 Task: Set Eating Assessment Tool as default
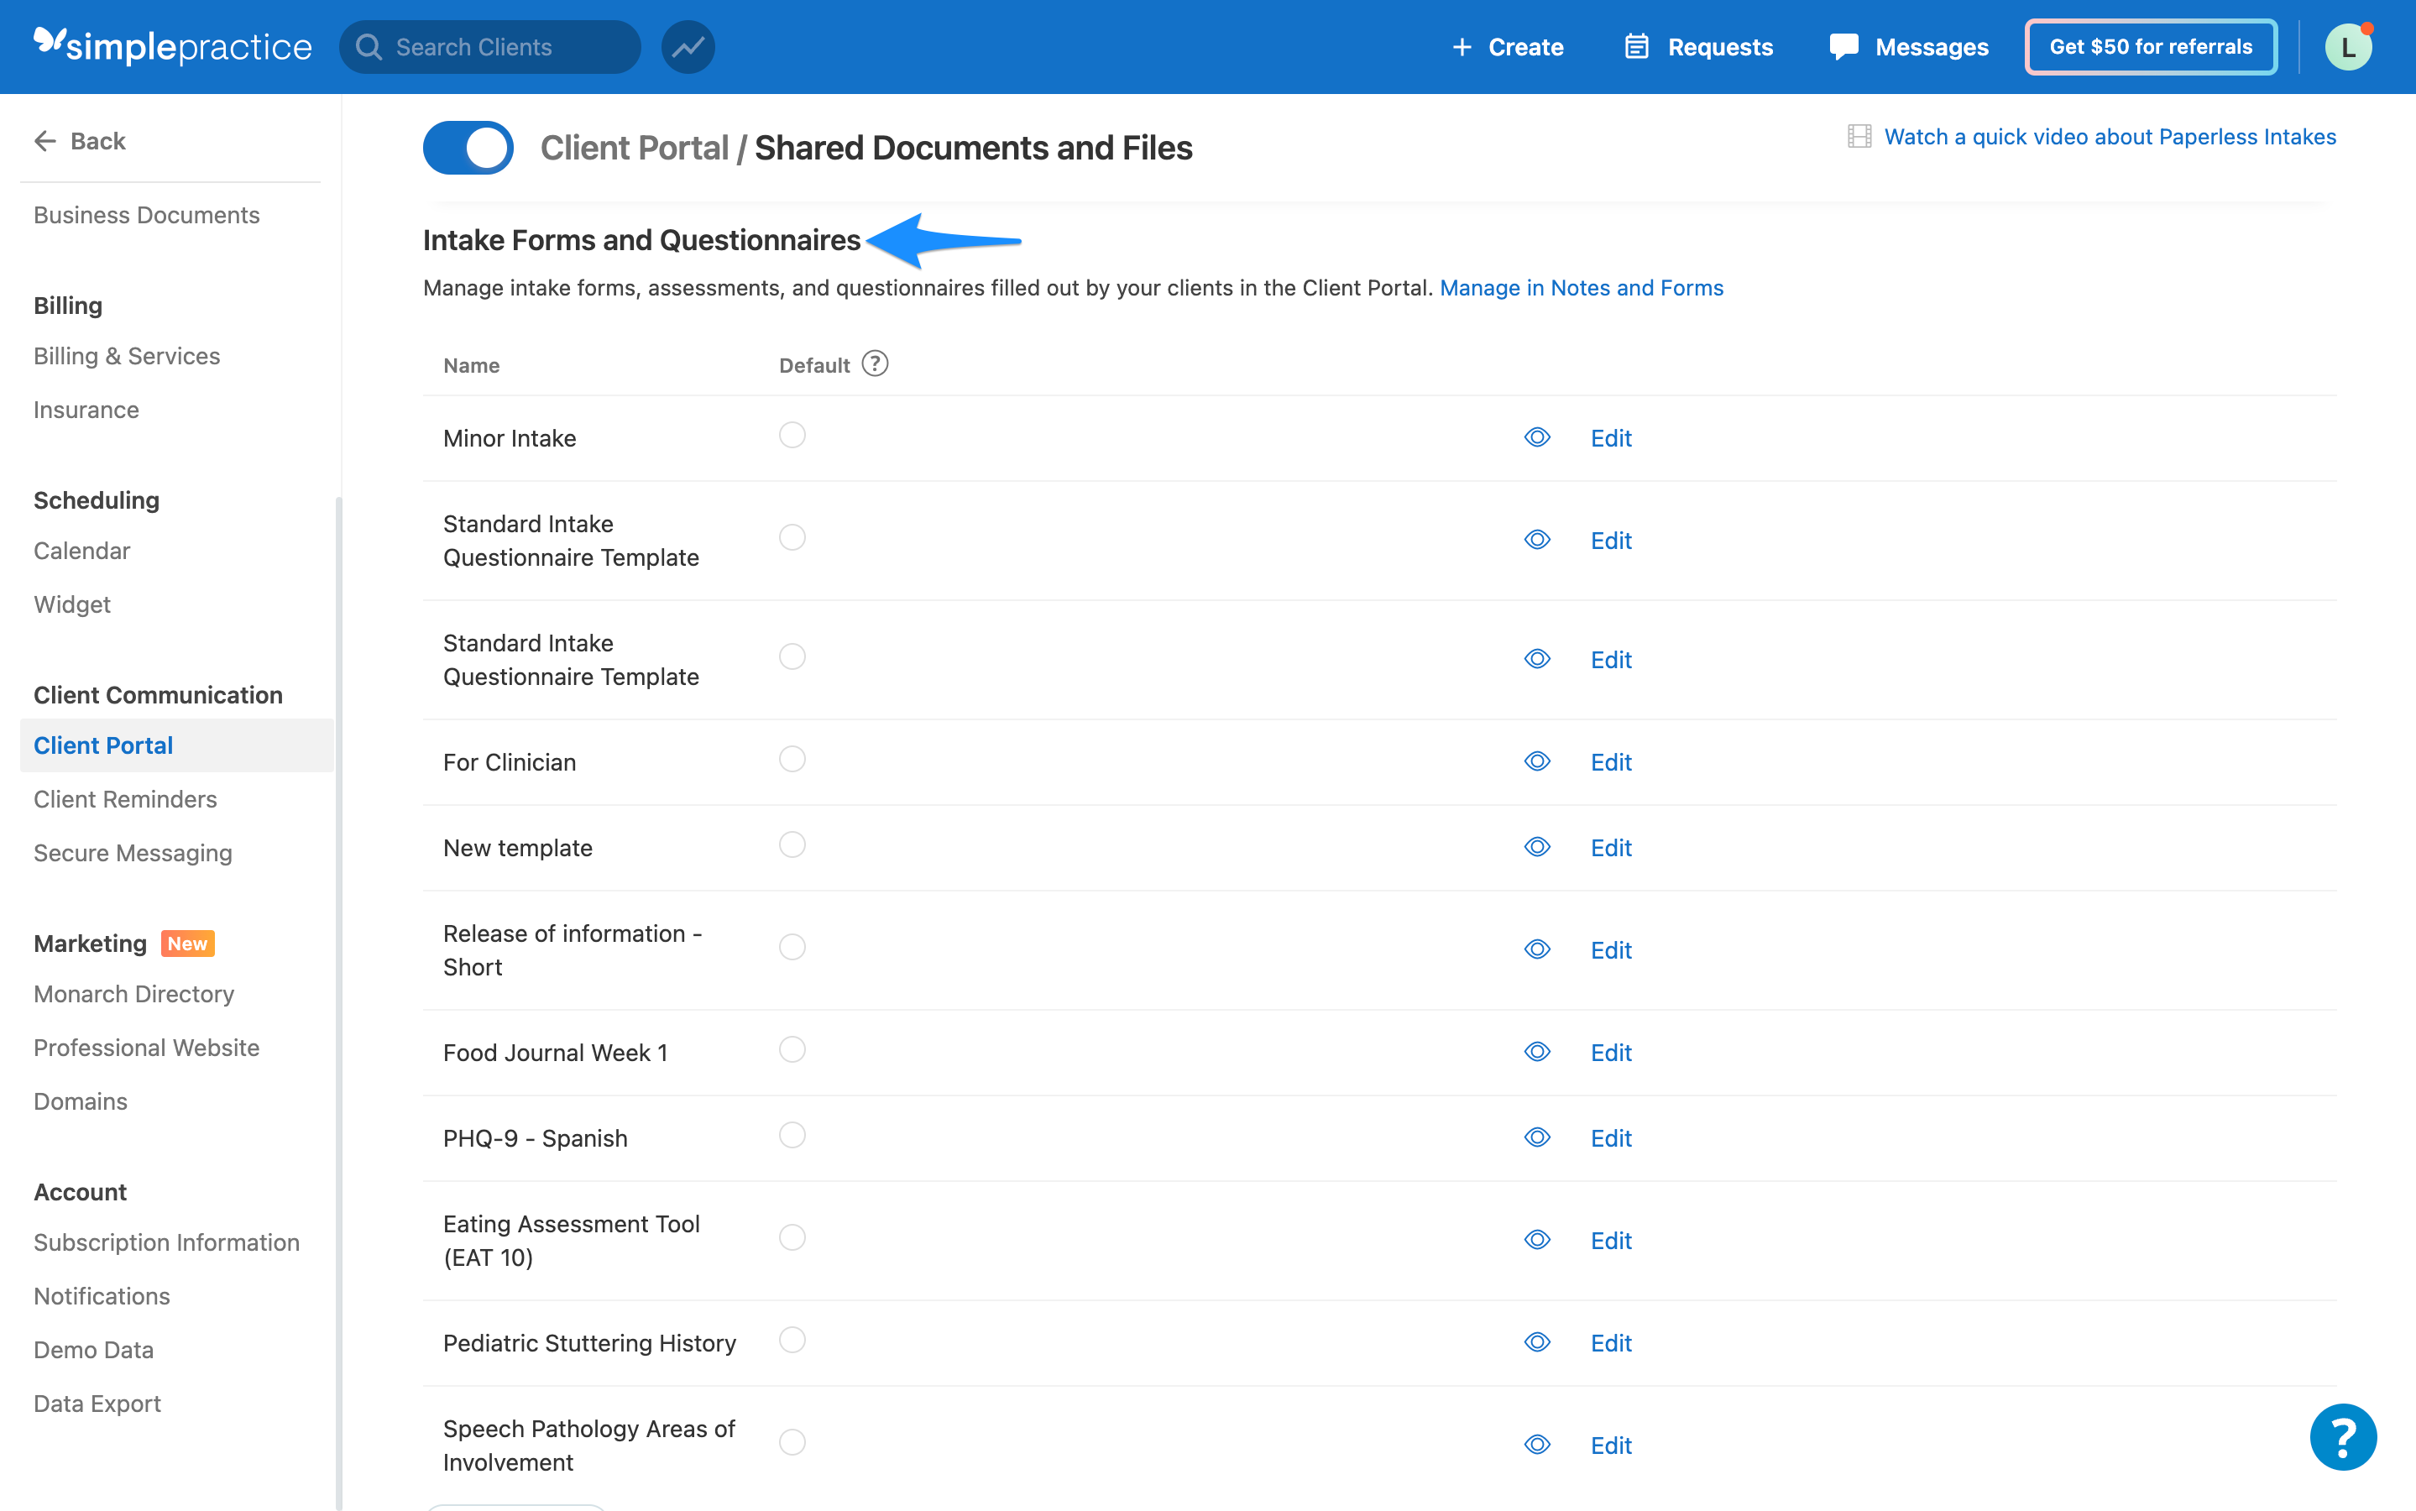pyautogui.click(x=792, y=1237)
